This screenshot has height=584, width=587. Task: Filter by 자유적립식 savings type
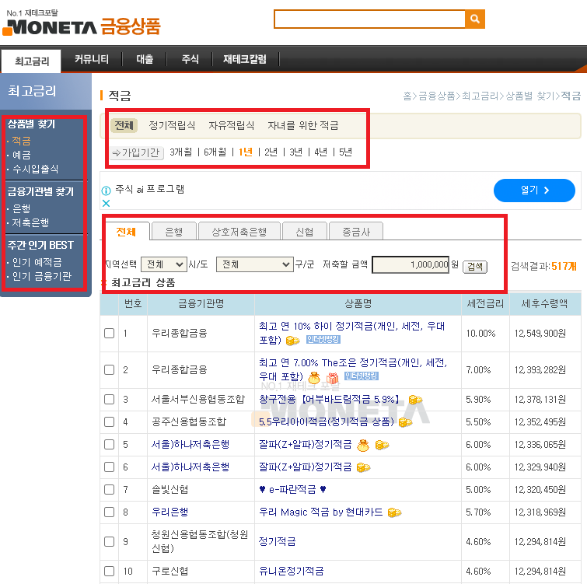coord(232,125)
